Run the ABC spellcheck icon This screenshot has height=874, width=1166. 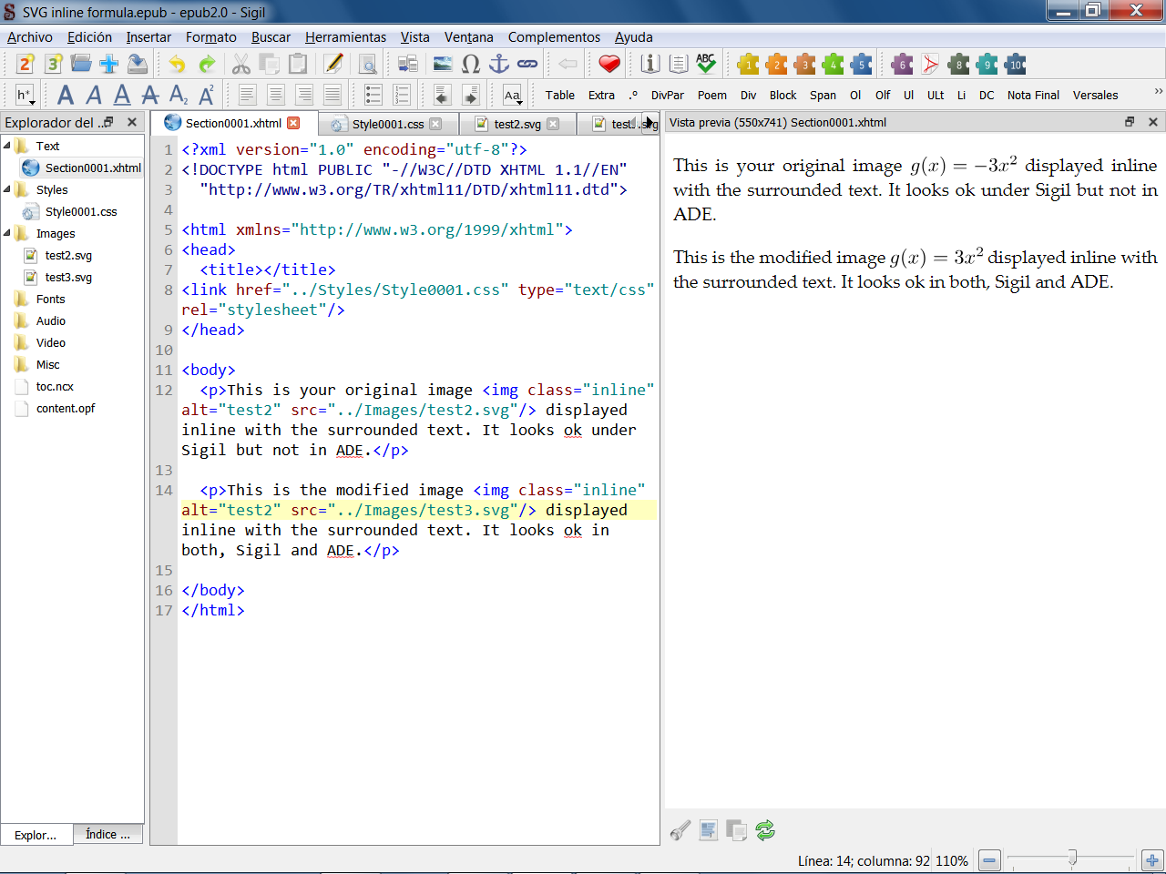click(706, 64)
